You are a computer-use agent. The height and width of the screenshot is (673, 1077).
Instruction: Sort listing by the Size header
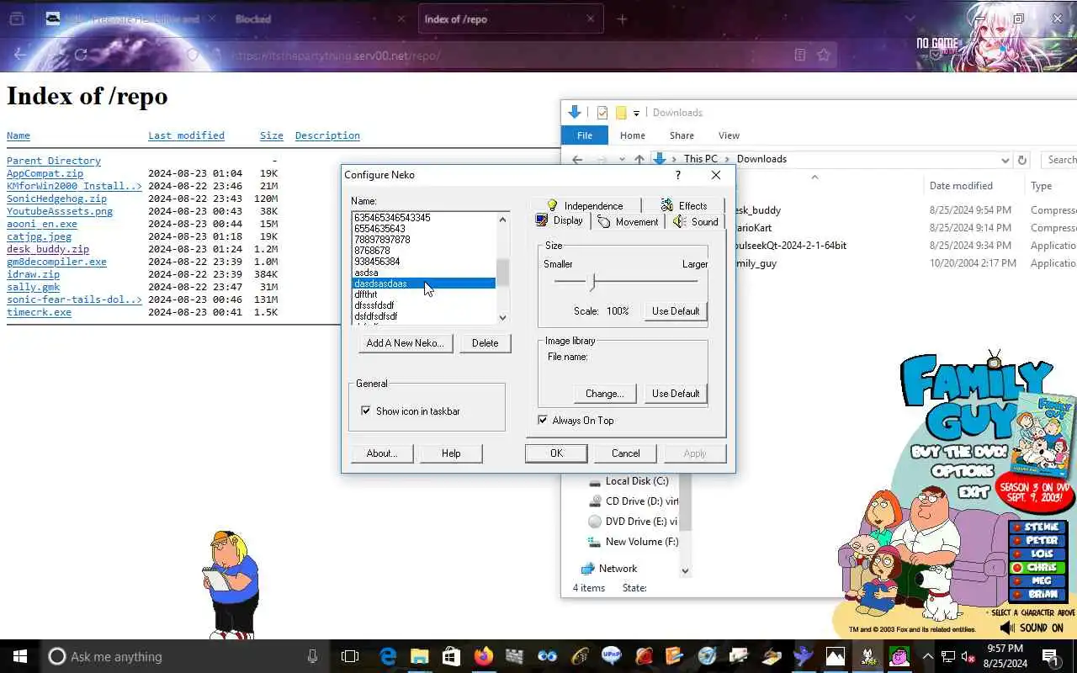pos(271,135)
